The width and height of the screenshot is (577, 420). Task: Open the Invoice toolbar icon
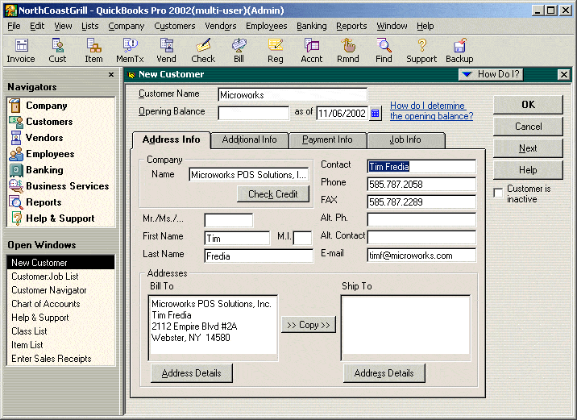21,51
